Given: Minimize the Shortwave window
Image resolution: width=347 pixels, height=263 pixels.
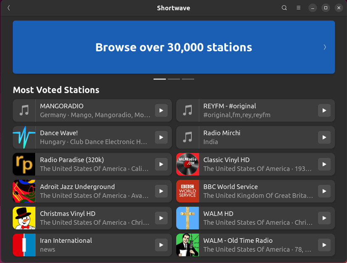Looking at the screenshot, I should tap(313, 8).
